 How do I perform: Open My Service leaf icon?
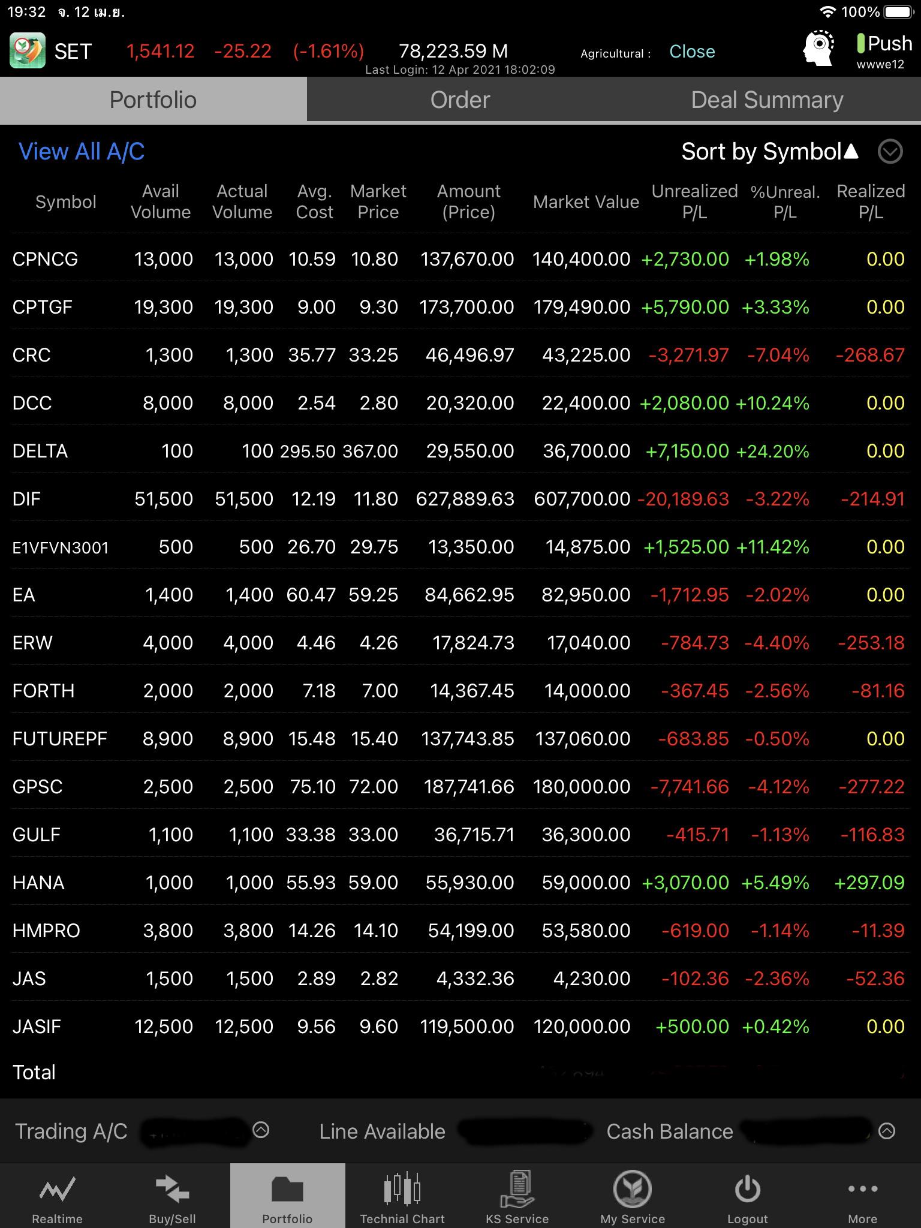(x=633, y=1188)
